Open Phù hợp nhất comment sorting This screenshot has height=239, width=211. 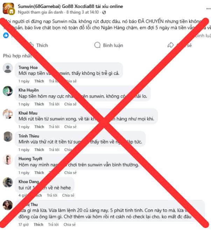17,56
